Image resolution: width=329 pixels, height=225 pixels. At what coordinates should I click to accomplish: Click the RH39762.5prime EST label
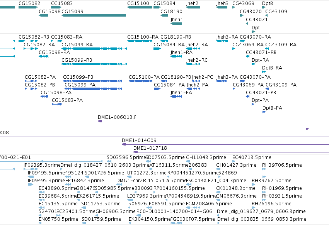pos(271,181)
